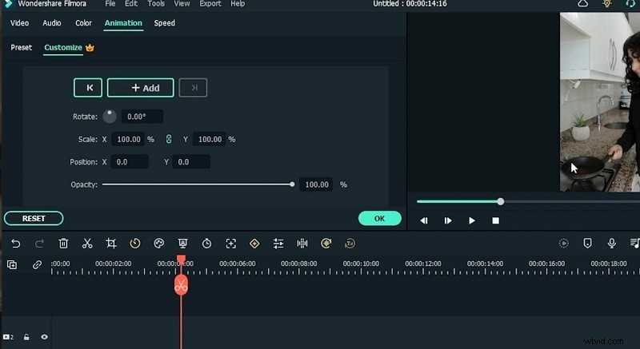Open the Export menu
The image size is (640, 349).
pyautogui.click(x=210, y=4)
